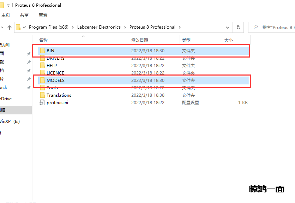Select the HELP folder icon
Viewport: 295px width, 203px height.
[42, 66]
